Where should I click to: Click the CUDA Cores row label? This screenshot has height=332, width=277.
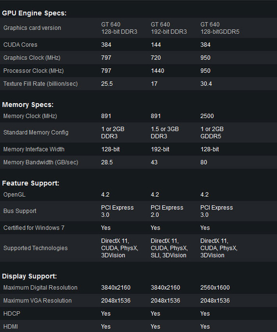pyautogui.click(x=20, y=45)
